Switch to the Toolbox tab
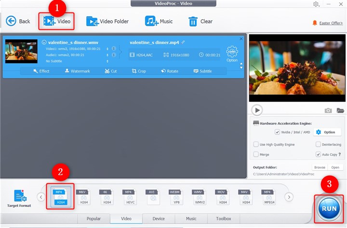This screenshot has width=347, height=228. click(224, 218)
